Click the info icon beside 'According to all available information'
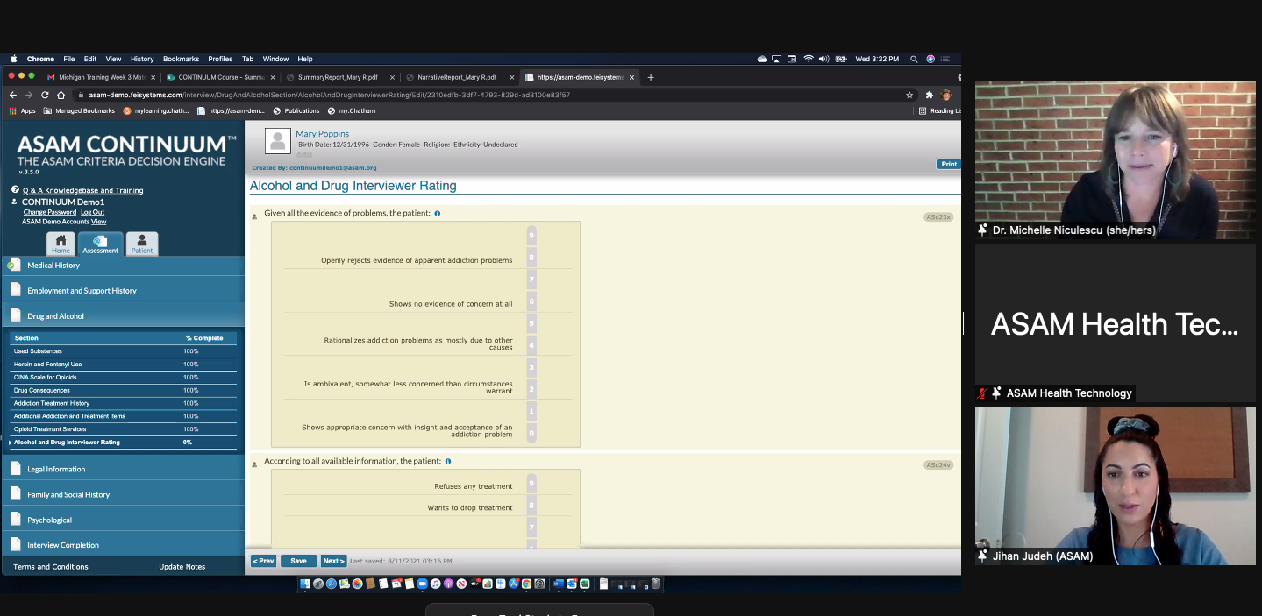 (448, 462)
